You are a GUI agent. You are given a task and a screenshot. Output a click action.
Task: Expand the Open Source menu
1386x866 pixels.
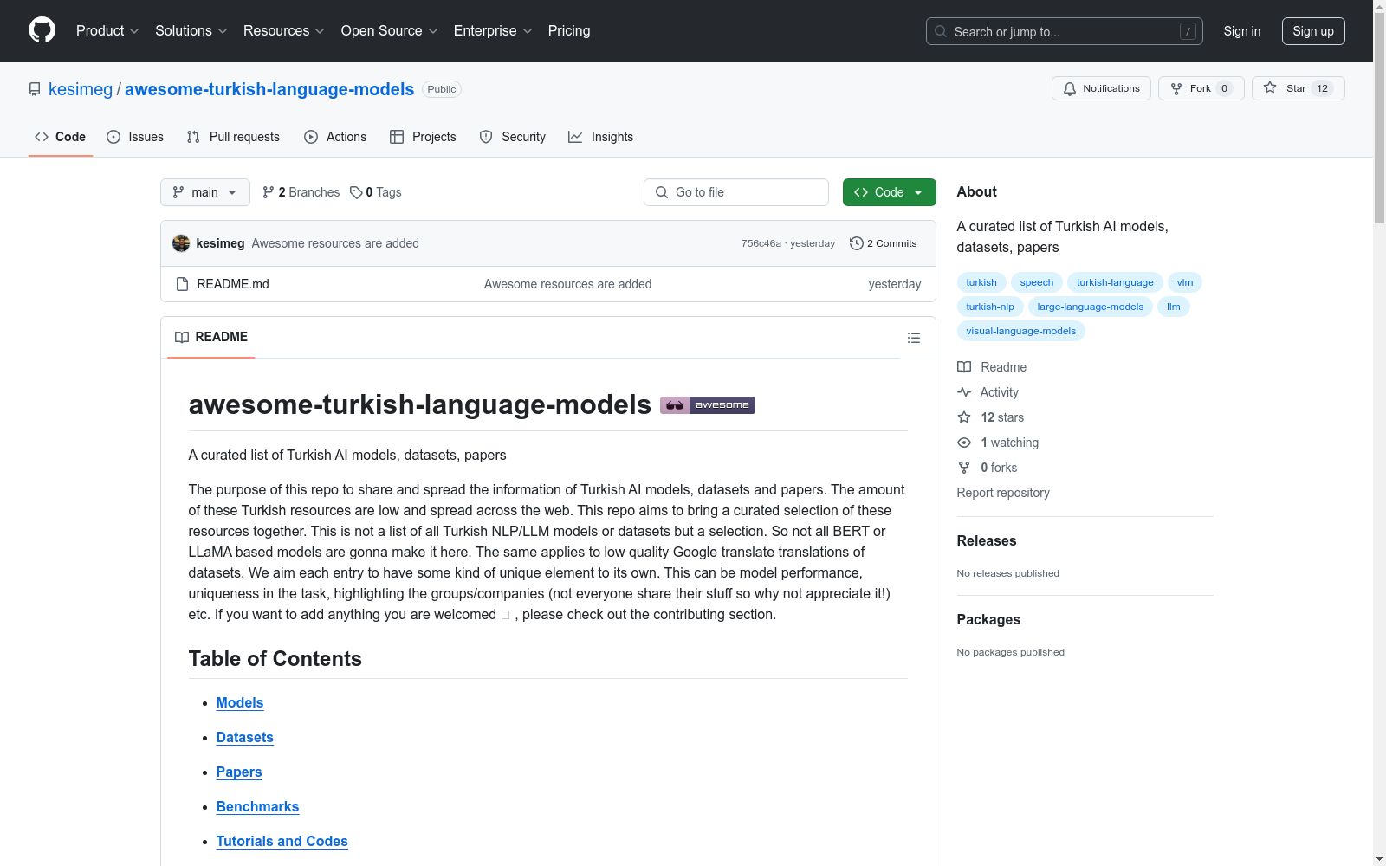pyautogui.click(x=390, y=31)
